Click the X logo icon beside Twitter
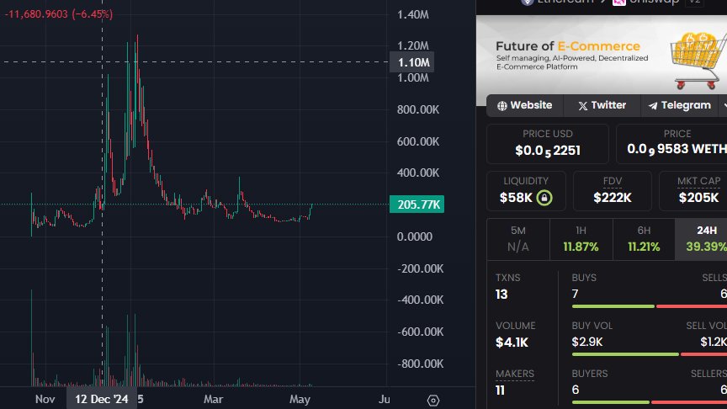 click(583, 106)
